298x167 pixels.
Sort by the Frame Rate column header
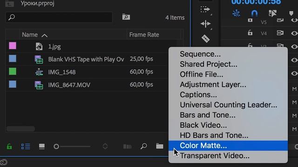(x=144, y=35)
